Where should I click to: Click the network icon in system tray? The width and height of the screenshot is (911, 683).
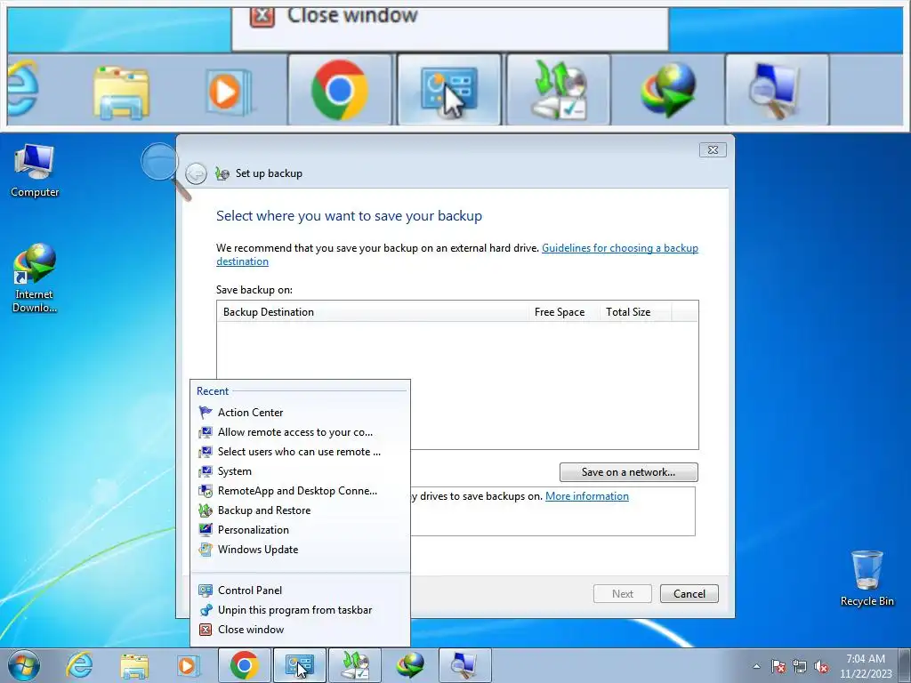800,666
